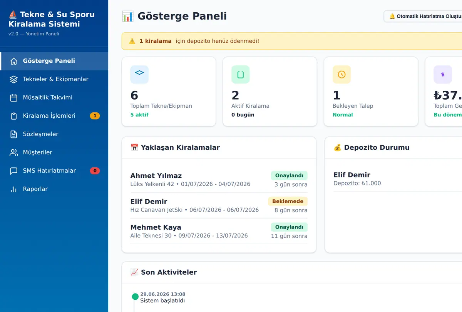Click the calendar icon for Müsaitlik Takvimi

pyautogui.click(x=14, y=98)
